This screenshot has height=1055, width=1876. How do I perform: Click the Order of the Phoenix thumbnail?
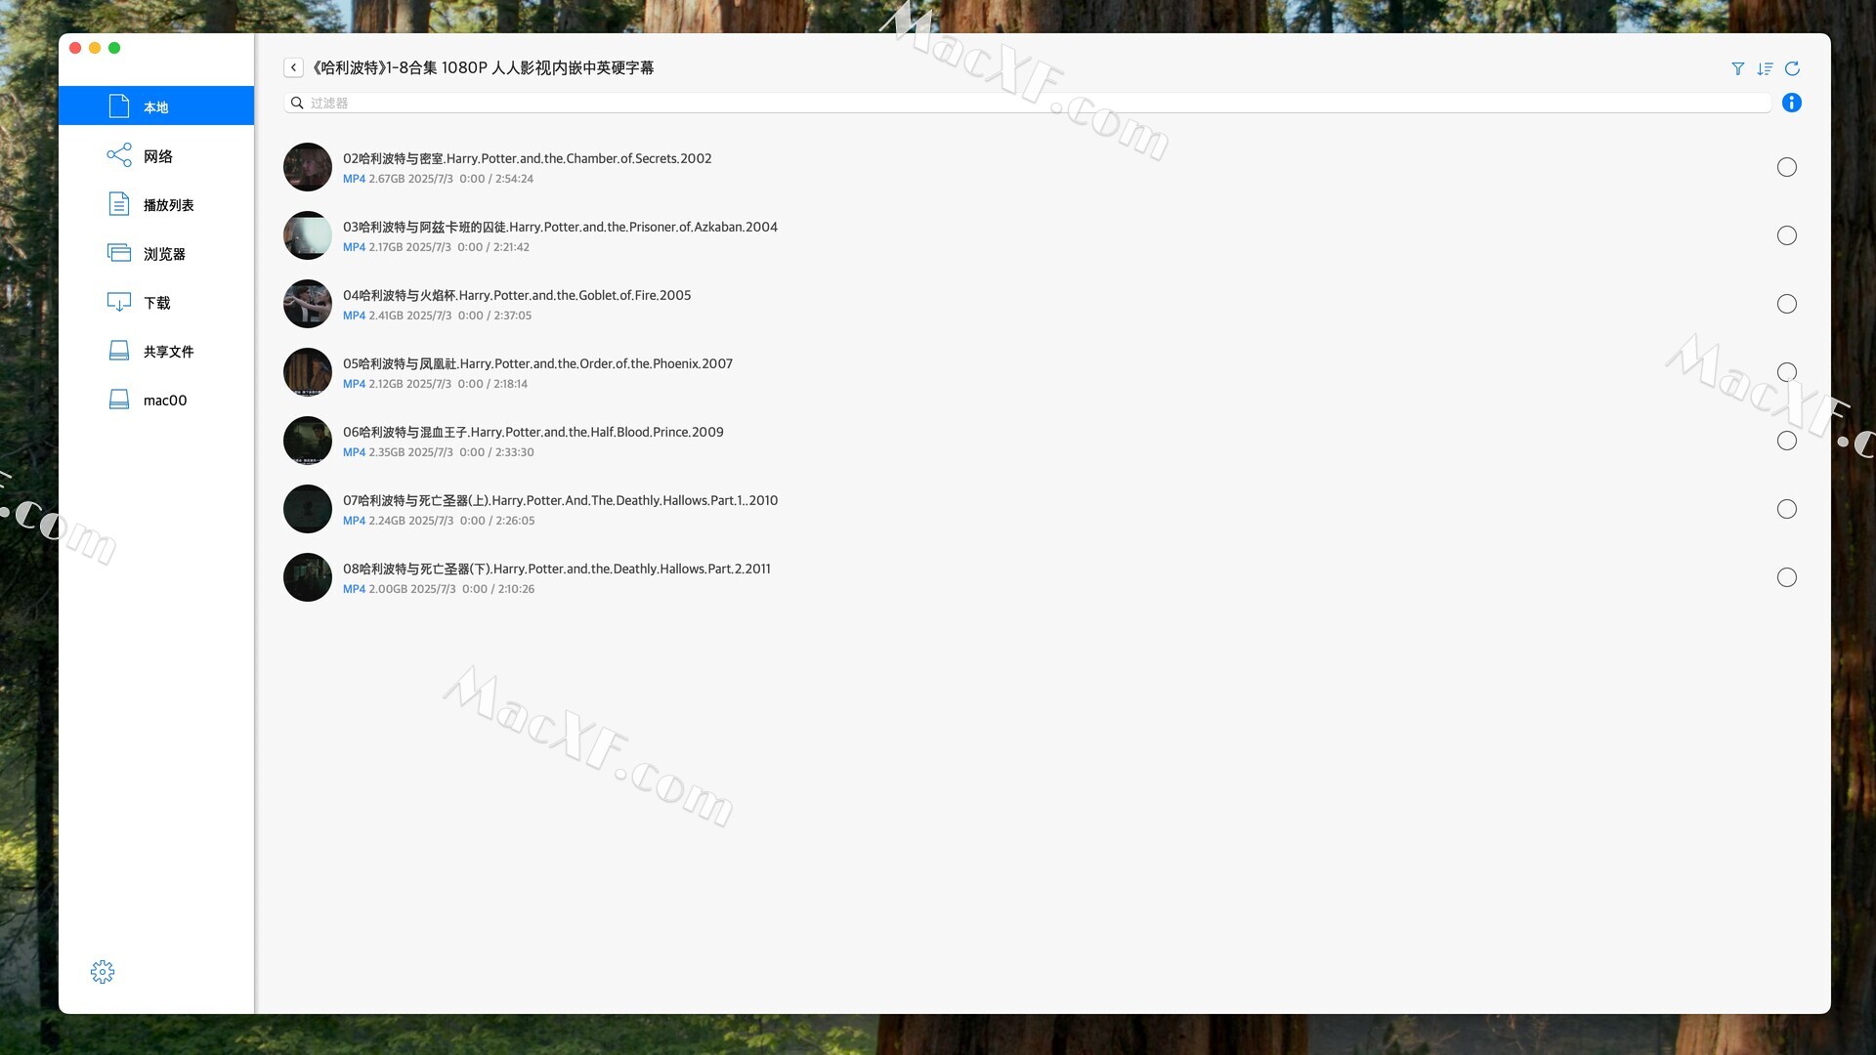tap(307, 372)
